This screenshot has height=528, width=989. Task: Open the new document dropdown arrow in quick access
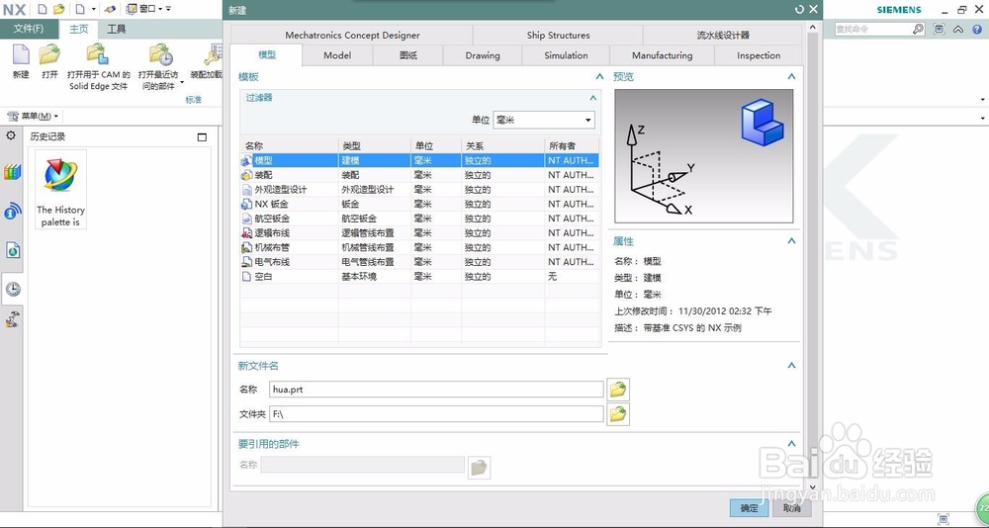tap(93, 9)
